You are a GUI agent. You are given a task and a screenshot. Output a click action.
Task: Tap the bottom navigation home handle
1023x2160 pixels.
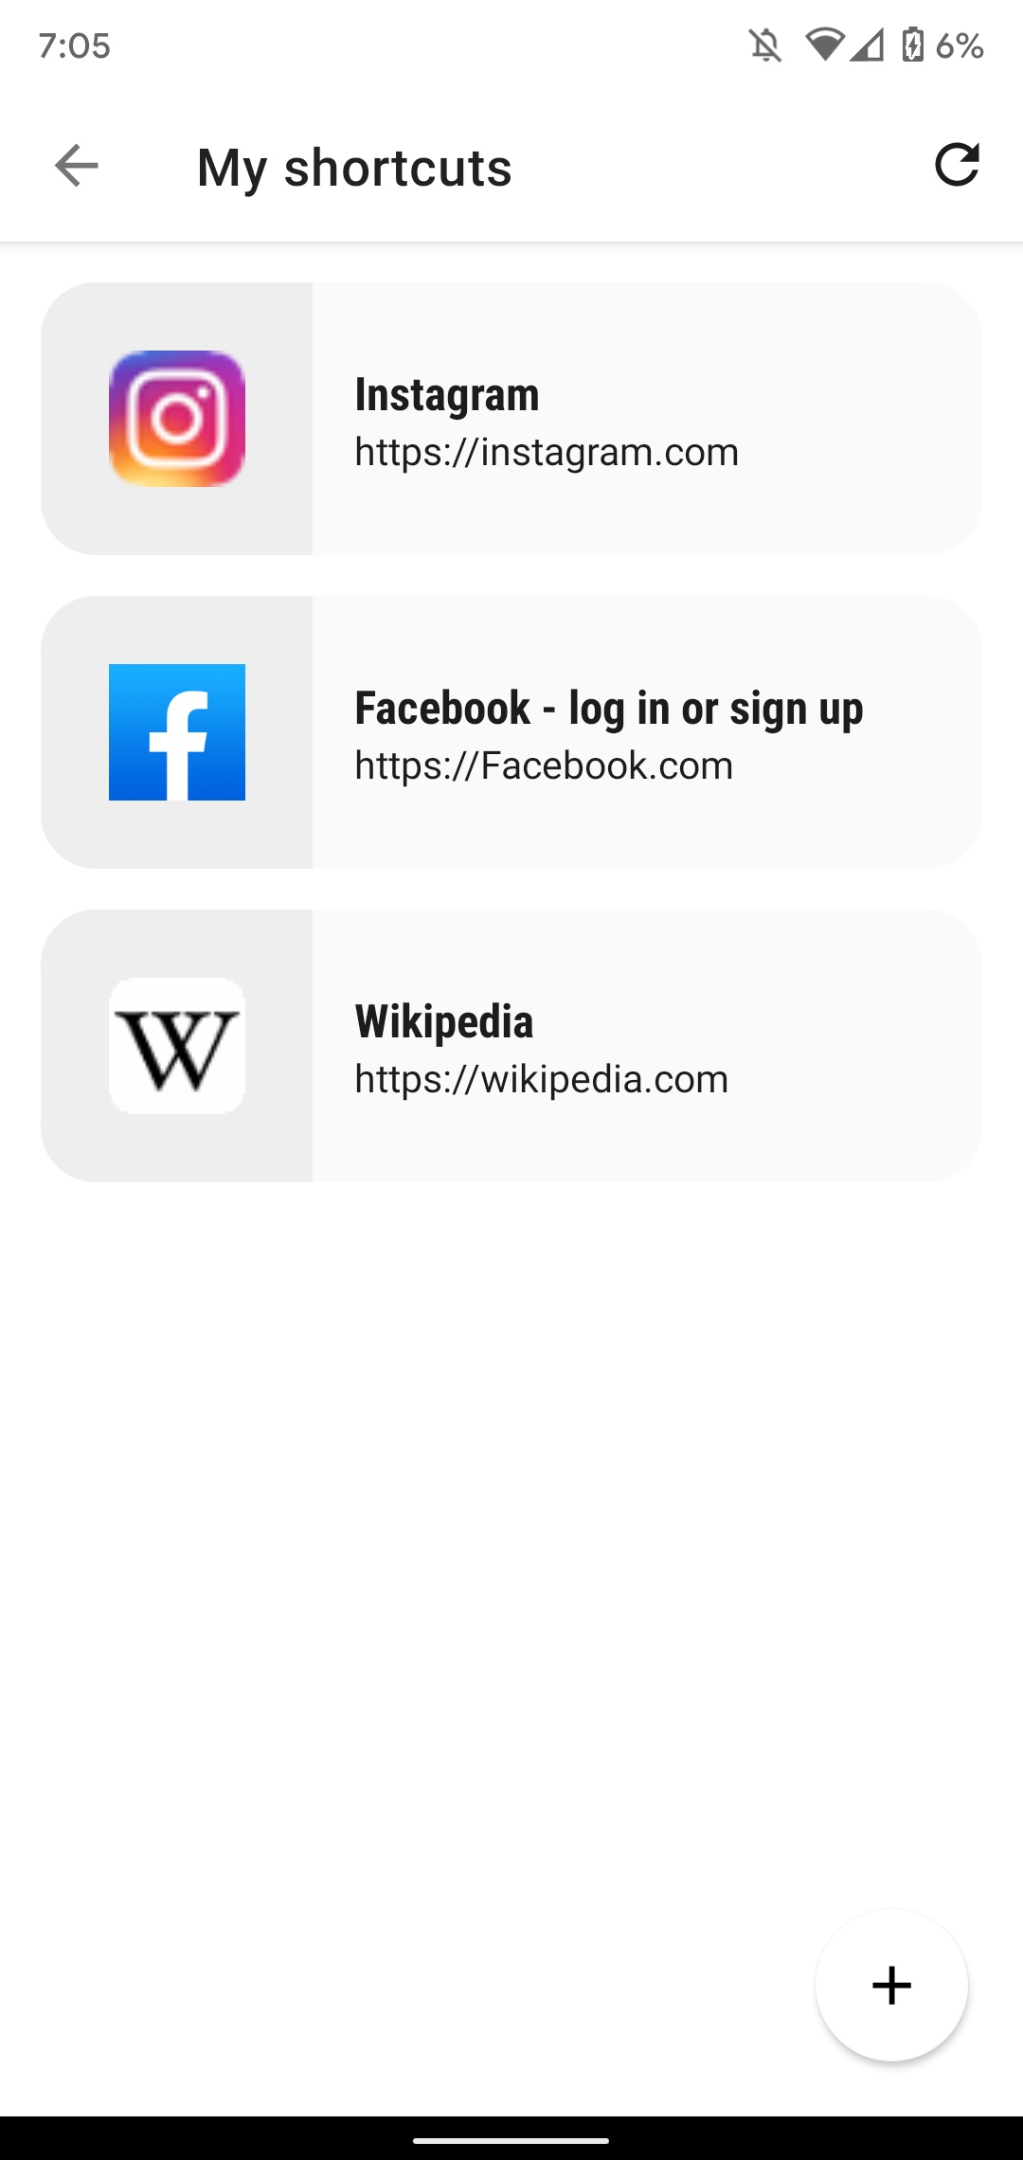coord(511,2140)
